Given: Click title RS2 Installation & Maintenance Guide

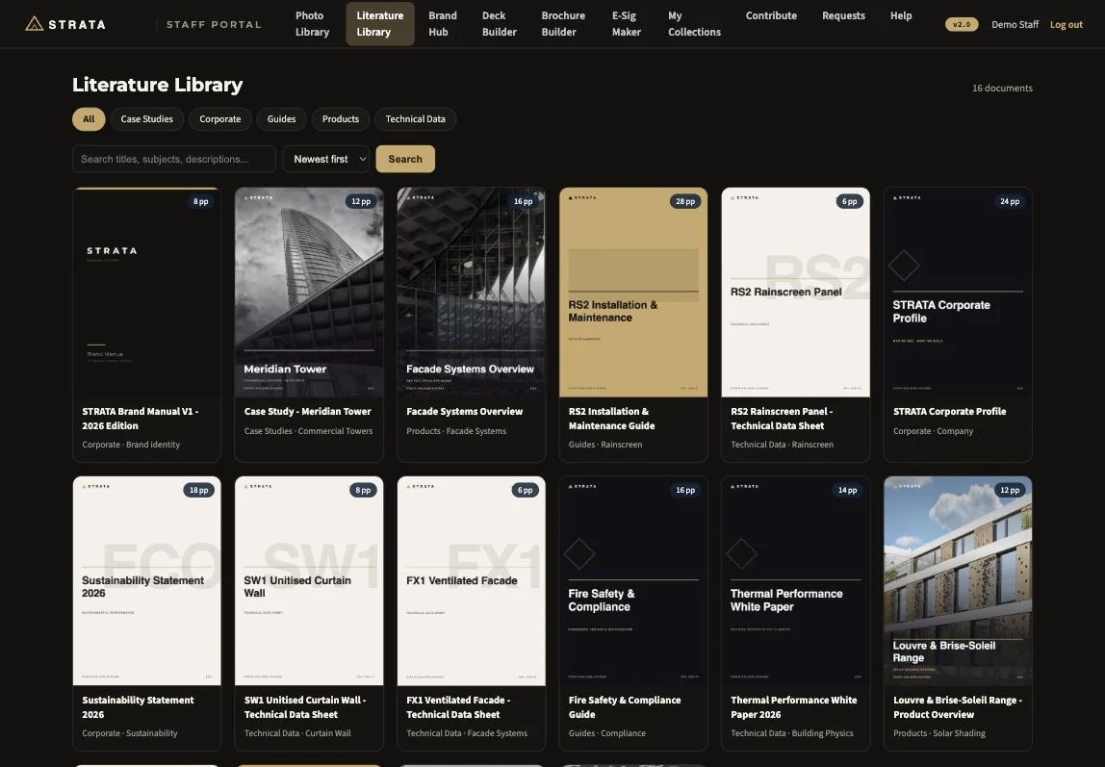Looking at the screenshot, I should [612, 419].
